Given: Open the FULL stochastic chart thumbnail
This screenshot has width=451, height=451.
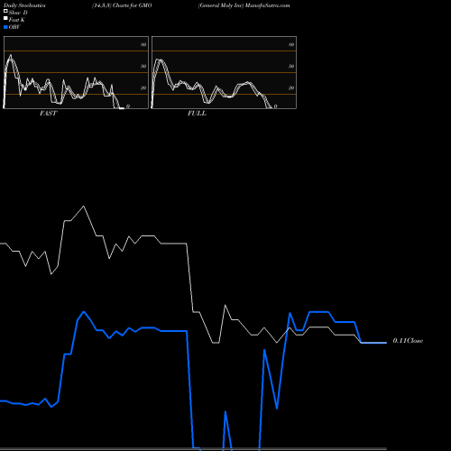Looking at the screenshot, I should point(224,72).
